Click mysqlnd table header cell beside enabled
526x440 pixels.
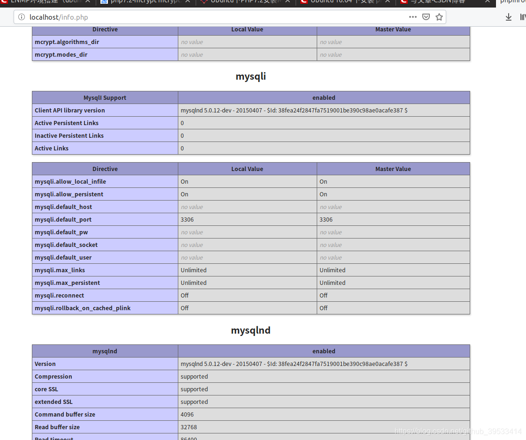coord(105,351)
